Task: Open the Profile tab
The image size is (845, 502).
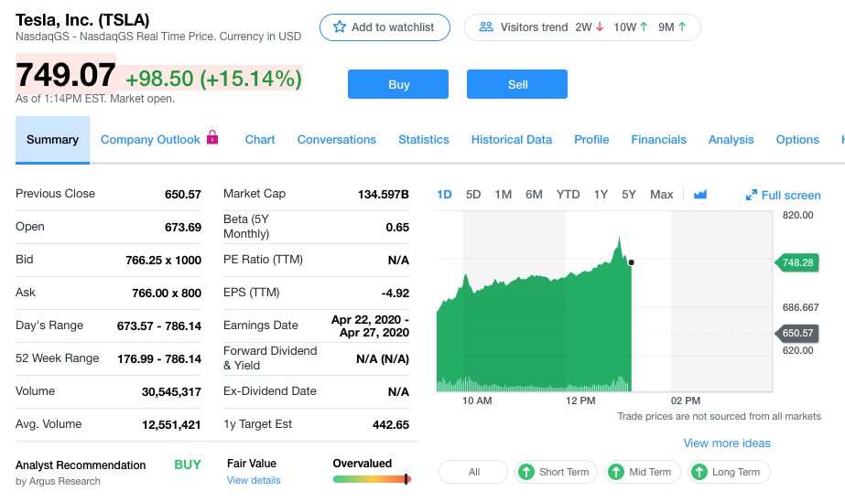Action: 591,139
